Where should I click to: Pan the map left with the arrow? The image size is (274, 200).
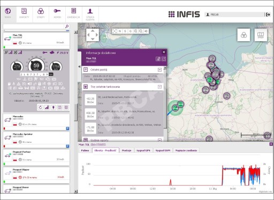tap(88, 35)
